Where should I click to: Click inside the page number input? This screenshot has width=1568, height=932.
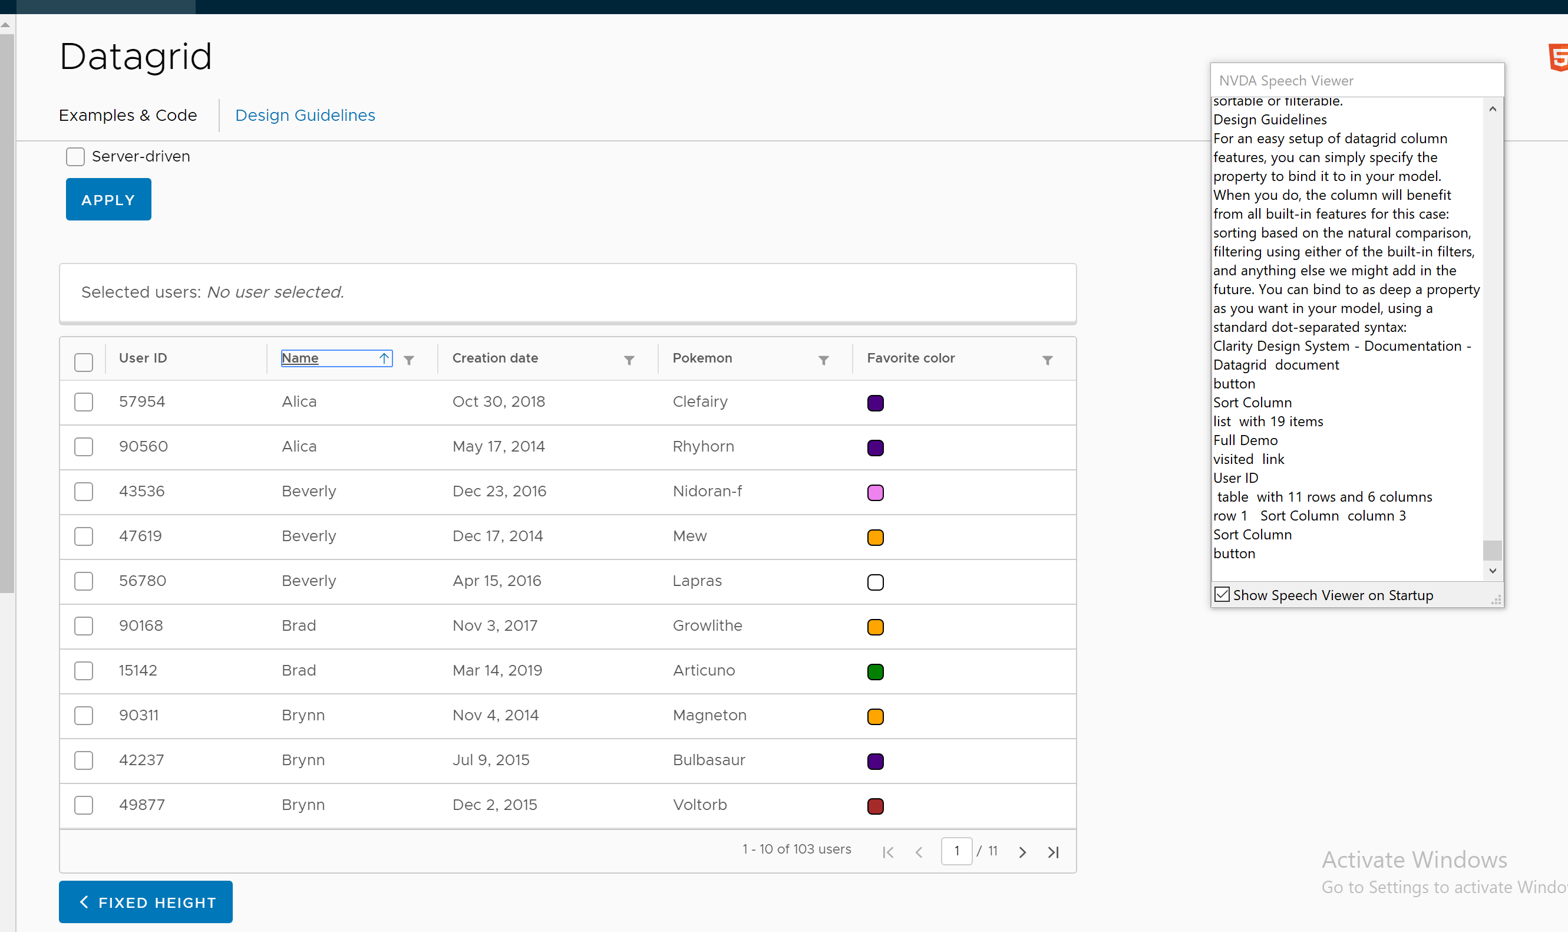(958, 851)
